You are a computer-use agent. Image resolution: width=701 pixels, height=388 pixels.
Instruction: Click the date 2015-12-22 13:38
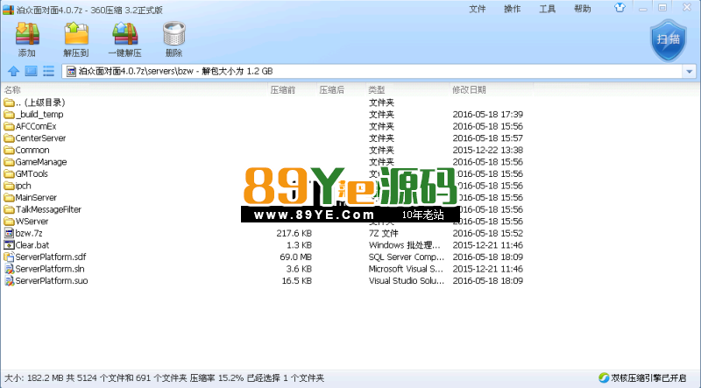(488, 150)
